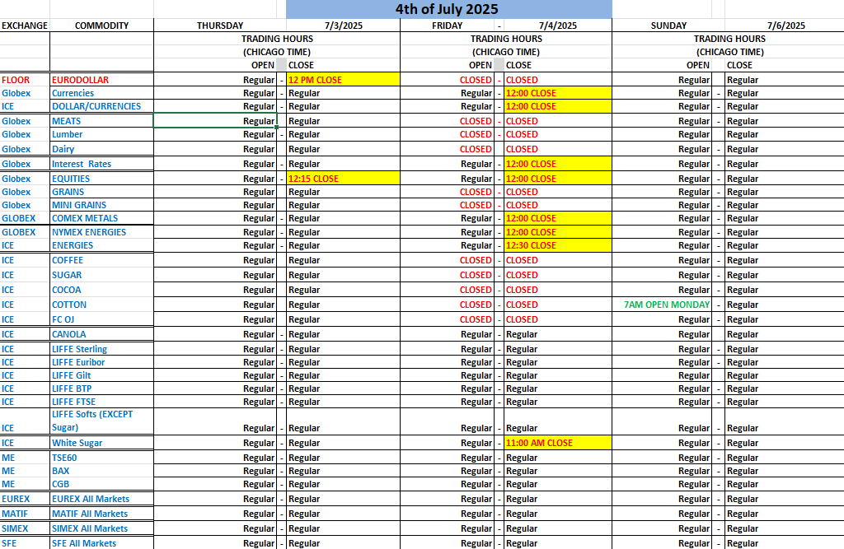Image resolution: width=844 pixels, height=549 pixels.
Task: Select the 7/6/2025 date cell
Action: pos(785,26)
